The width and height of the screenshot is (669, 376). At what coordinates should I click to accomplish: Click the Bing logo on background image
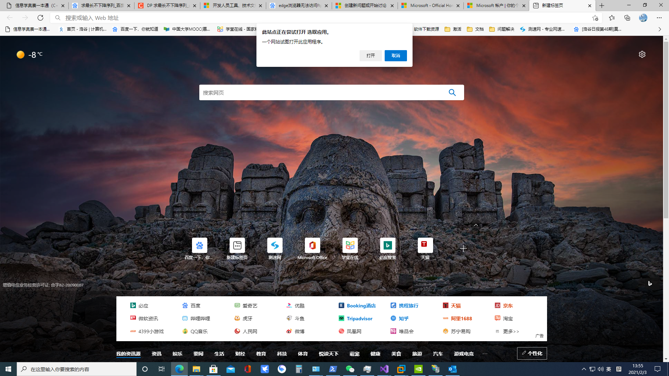[x=650, y=283]
